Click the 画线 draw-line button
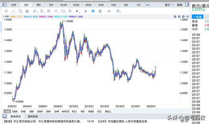The image size is (209, 124). 180,5
